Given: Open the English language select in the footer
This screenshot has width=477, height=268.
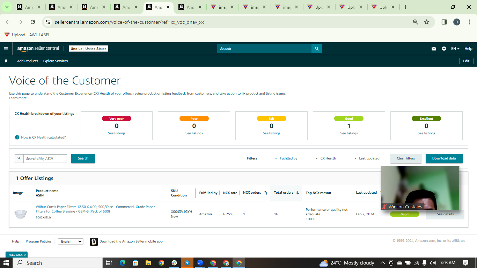Looking at the screenshot, I should coord(71,241).
